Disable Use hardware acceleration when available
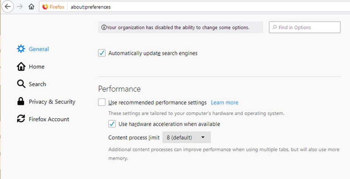The width and height of the screenshot is (350, 179). (x=112, y=124)
